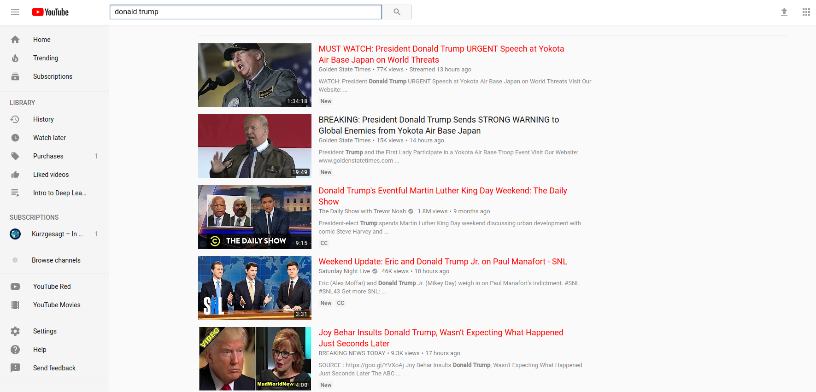Open Weekend Update Paul Manafort SNL video
The height and width of the screenshot is (392, 816).
443,262
